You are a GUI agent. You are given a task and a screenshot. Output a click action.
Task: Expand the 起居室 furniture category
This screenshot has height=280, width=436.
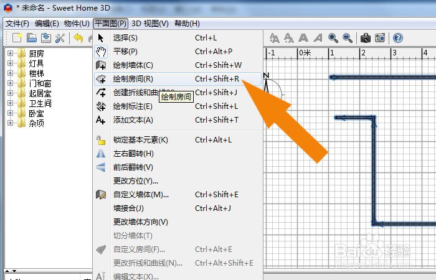10,93
